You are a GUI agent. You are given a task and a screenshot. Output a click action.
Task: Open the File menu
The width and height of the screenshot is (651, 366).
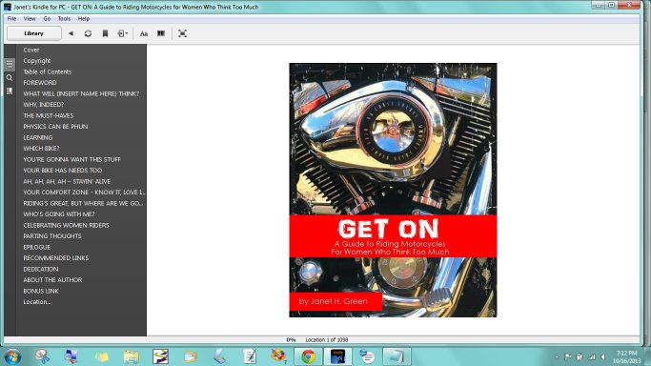(x=11, y=19)
